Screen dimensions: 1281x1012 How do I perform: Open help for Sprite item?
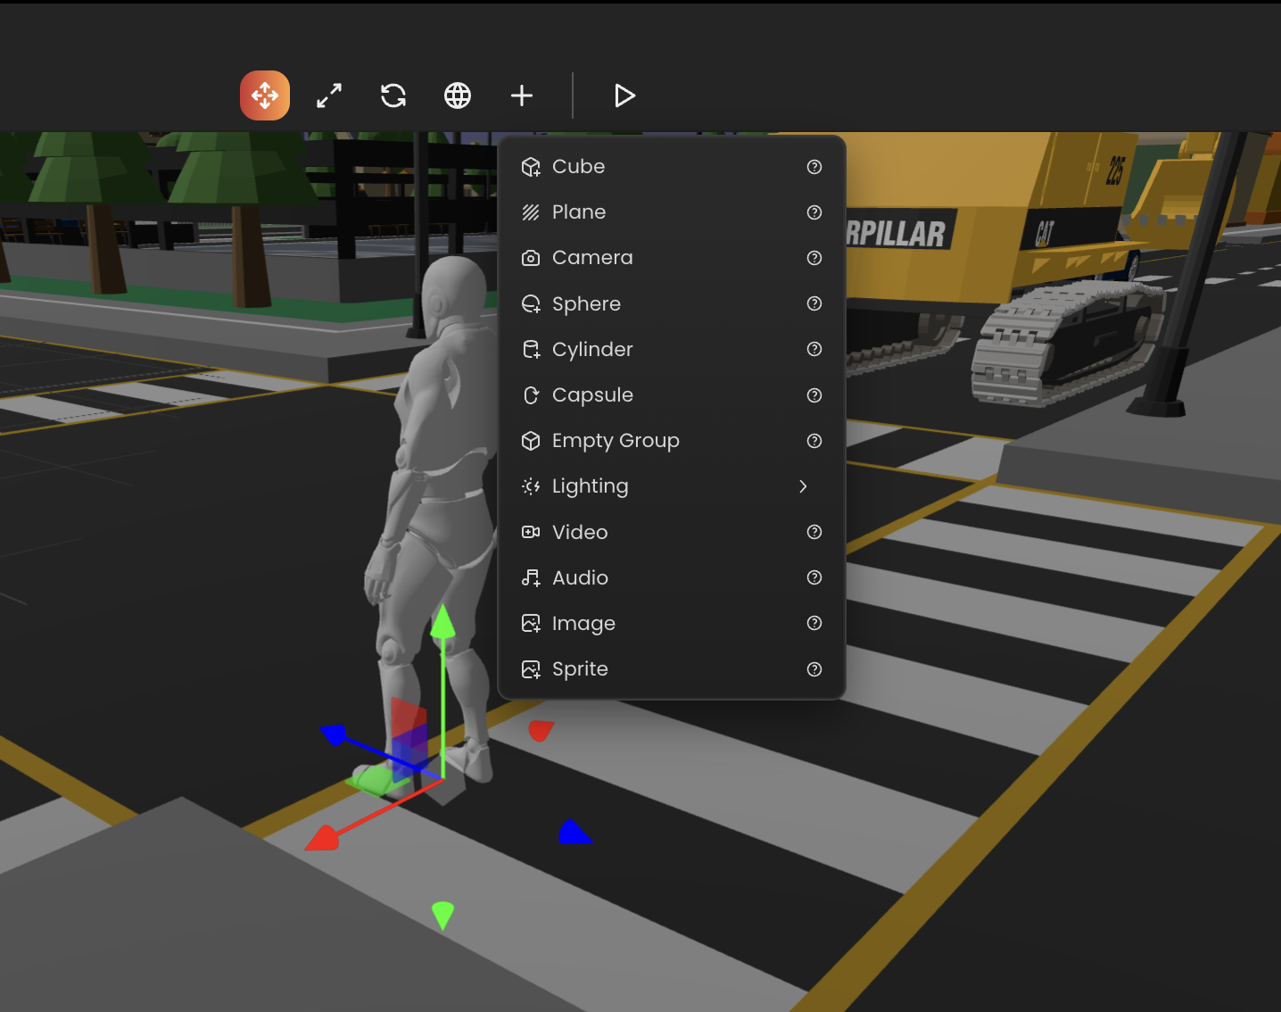point(814,669)
